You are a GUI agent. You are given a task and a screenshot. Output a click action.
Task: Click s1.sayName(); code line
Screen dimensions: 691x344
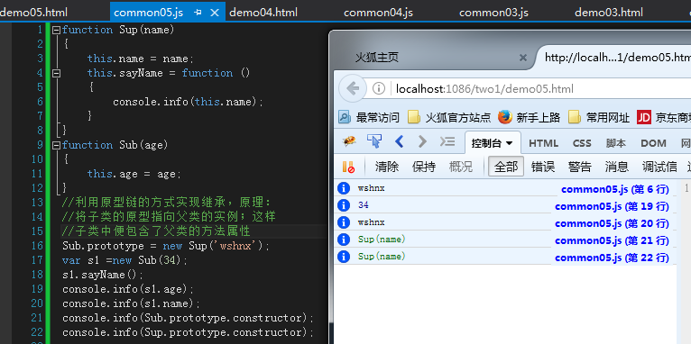click(103, 275)
